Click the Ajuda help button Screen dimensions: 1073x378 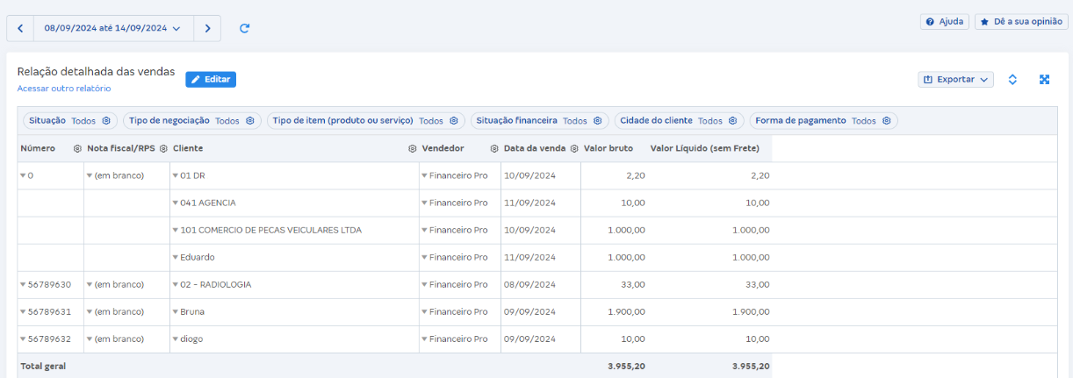pyautogui.click(x=944, y=22)
